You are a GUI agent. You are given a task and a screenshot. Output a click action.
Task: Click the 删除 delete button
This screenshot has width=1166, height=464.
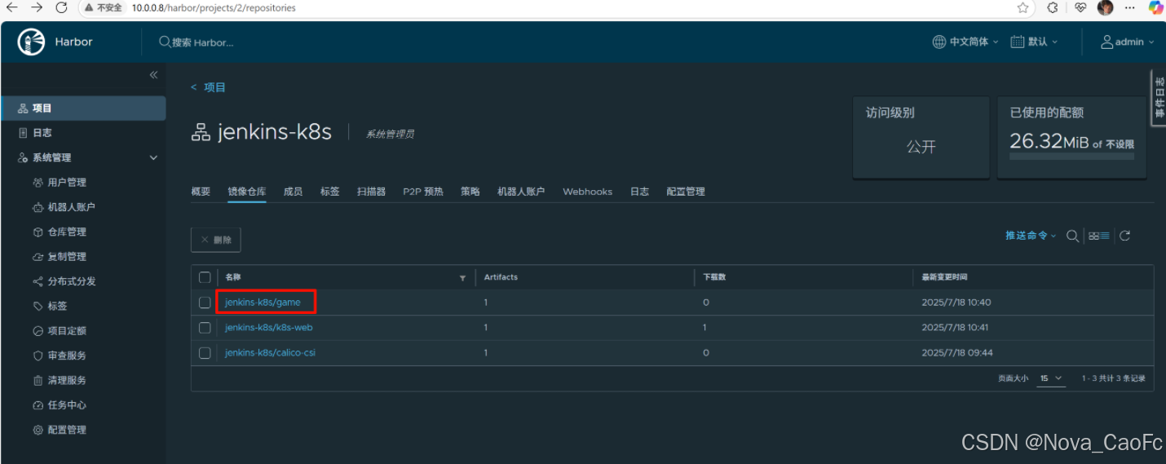click(x=216, y=240)
